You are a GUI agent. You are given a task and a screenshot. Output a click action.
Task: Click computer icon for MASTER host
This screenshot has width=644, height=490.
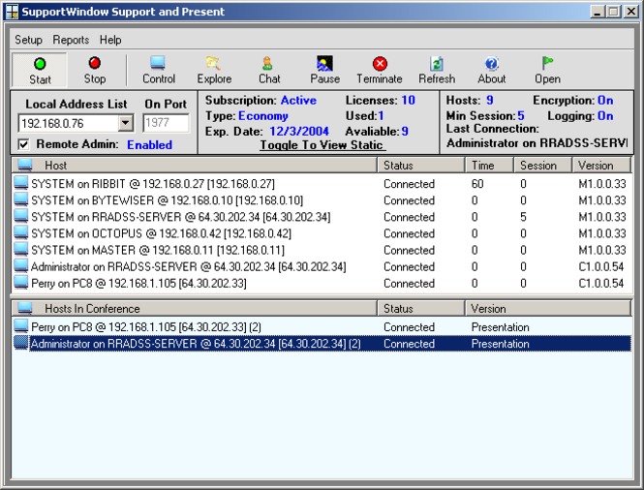click(21, 249)
